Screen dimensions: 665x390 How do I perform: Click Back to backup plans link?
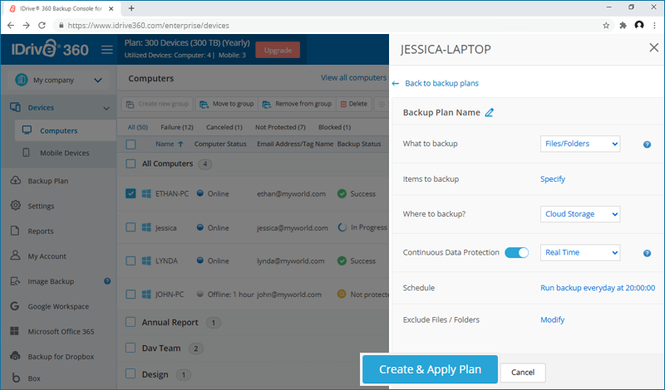[x=441, y=84]
